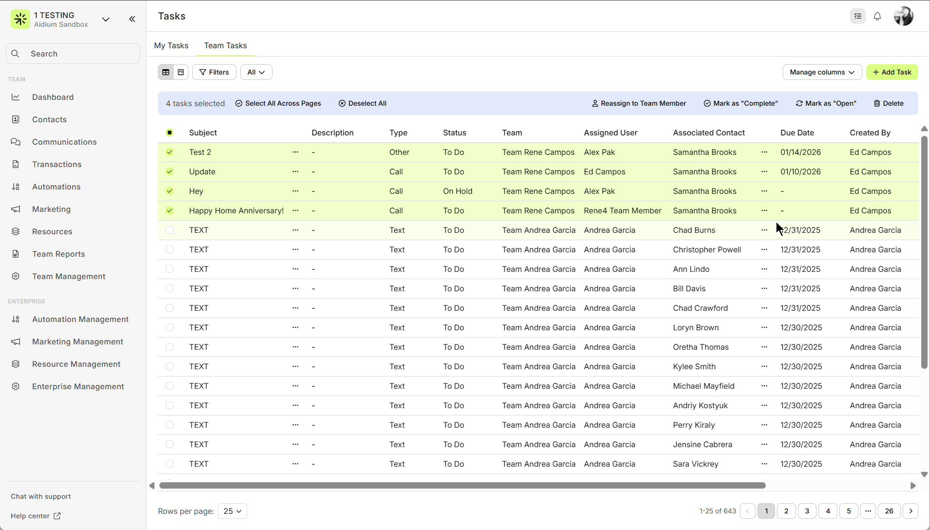Viewport: 930px width, 530px height.
Task: Toggle the select-all header checkbox
Action: click(170, 132)
